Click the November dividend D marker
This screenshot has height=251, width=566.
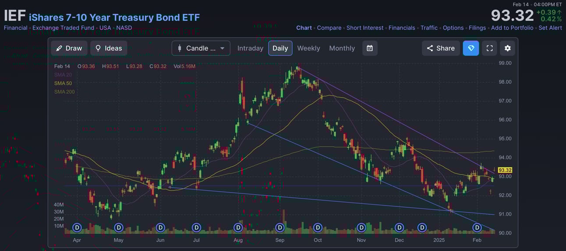coord(361,227)
